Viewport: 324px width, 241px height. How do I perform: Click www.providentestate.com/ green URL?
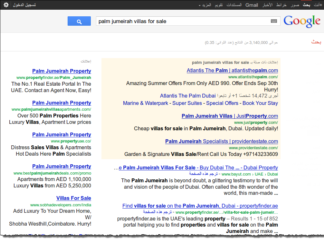pyautogui.click(x=253, y=148)
